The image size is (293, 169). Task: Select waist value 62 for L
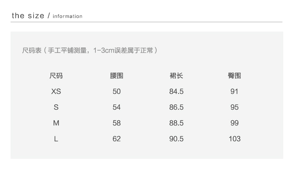[116, 139]
